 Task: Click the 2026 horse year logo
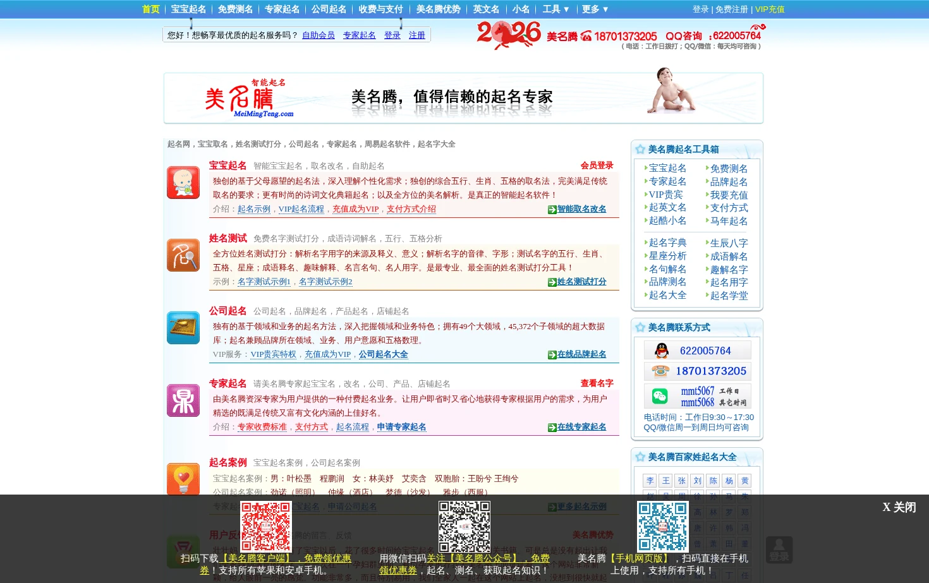[x=509, y=35]
